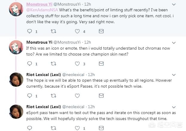The height and width of the screenshot is (131, 186).
Task: Reply to the chromas tweet
Action: pos(30,64)
